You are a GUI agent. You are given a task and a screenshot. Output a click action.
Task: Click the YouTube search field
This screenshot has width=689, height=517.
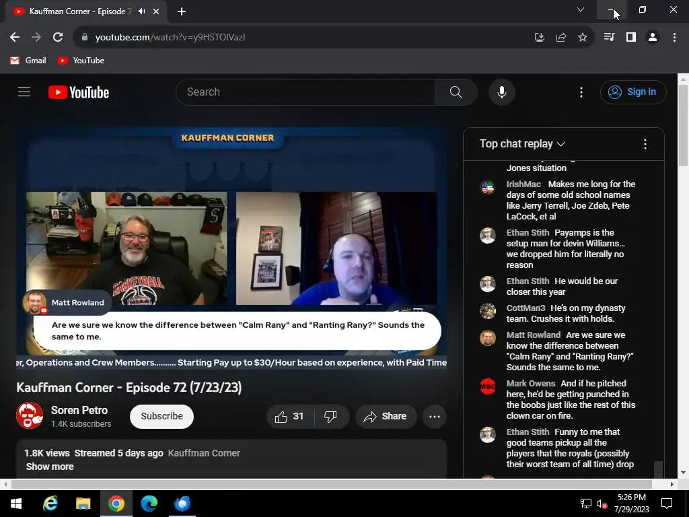tap(305, 92)
